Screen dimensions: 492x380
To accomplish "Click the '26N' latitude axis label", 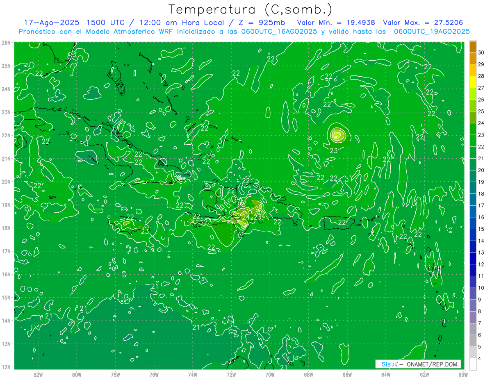I will tap(6, 43).
